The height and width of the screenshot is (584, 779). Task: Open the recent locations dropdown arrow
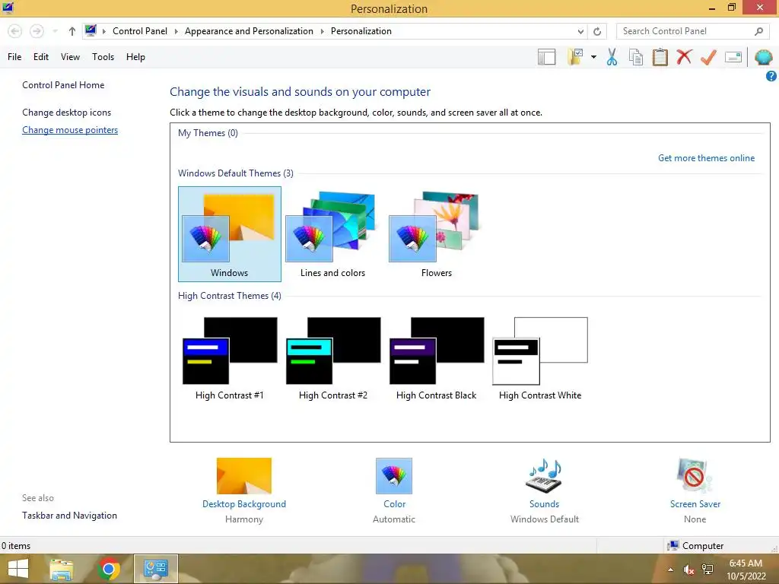(55, 31)
